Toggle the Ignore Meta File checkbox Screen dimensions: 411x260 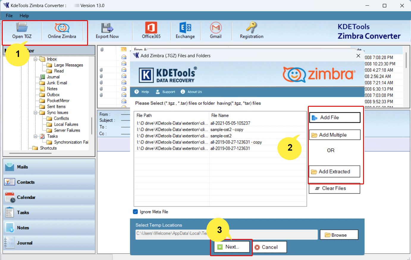click(135, 212)
